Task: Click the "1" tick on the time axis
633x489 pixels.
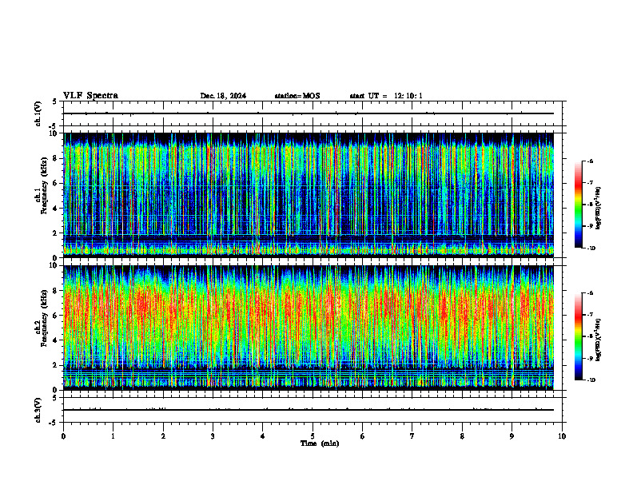Action: 113,436
